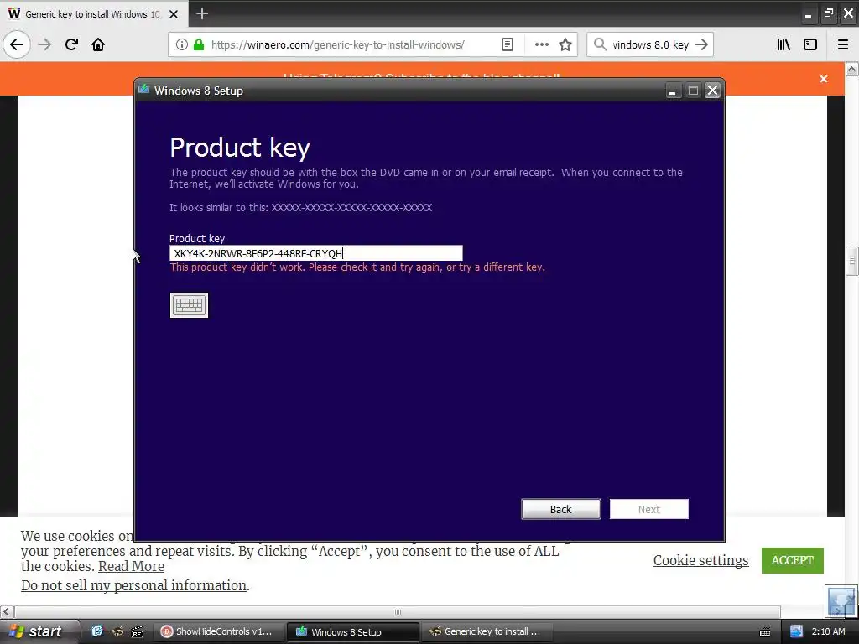The height and width of the screenshot is (644, 859).
Task: Click the vertical scrollbar up arrow
Action: point(852,70)
